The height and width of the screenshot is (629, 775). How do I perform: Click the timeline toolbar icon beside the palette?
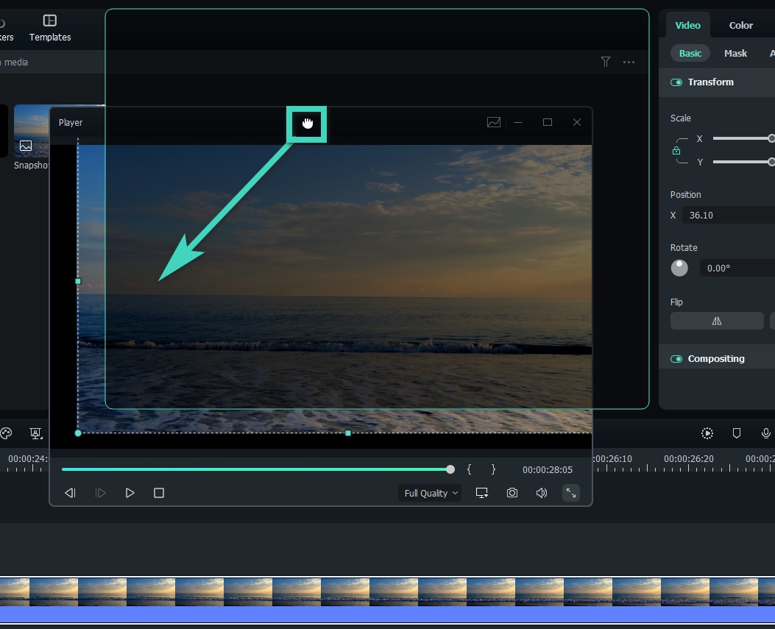click(x=36, y=433)
